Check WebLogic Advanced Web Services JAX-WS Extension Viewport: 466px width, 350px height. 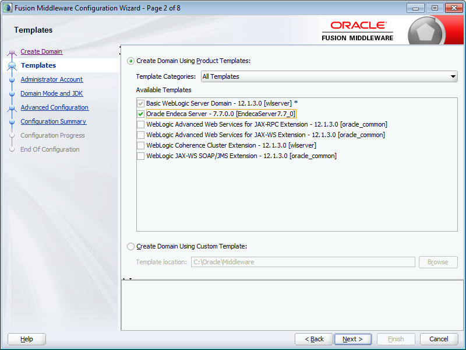click(x=140, y=135)
